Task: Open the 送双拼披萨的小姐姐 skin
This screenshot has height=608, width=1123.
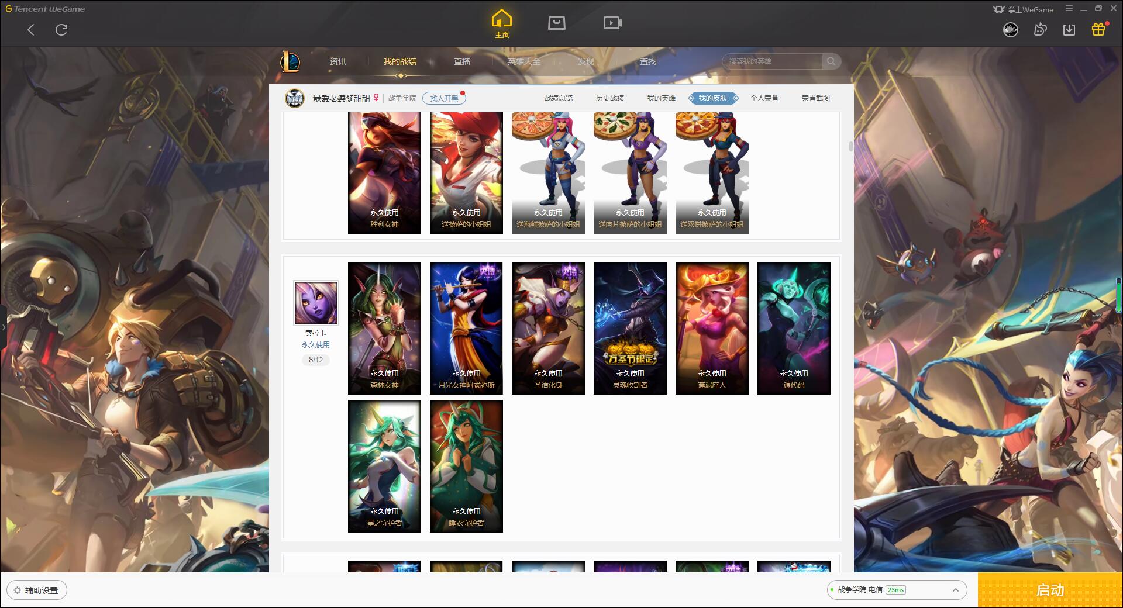Action: [x=712, y=173]
